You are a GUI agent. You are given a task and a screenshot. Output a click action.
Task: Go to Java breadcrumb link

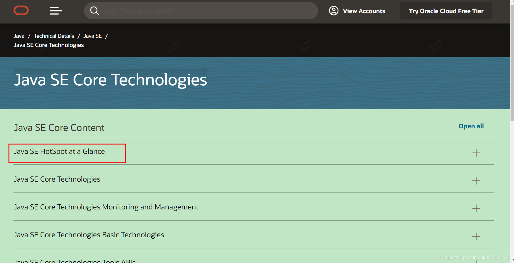tap(19, 36)
